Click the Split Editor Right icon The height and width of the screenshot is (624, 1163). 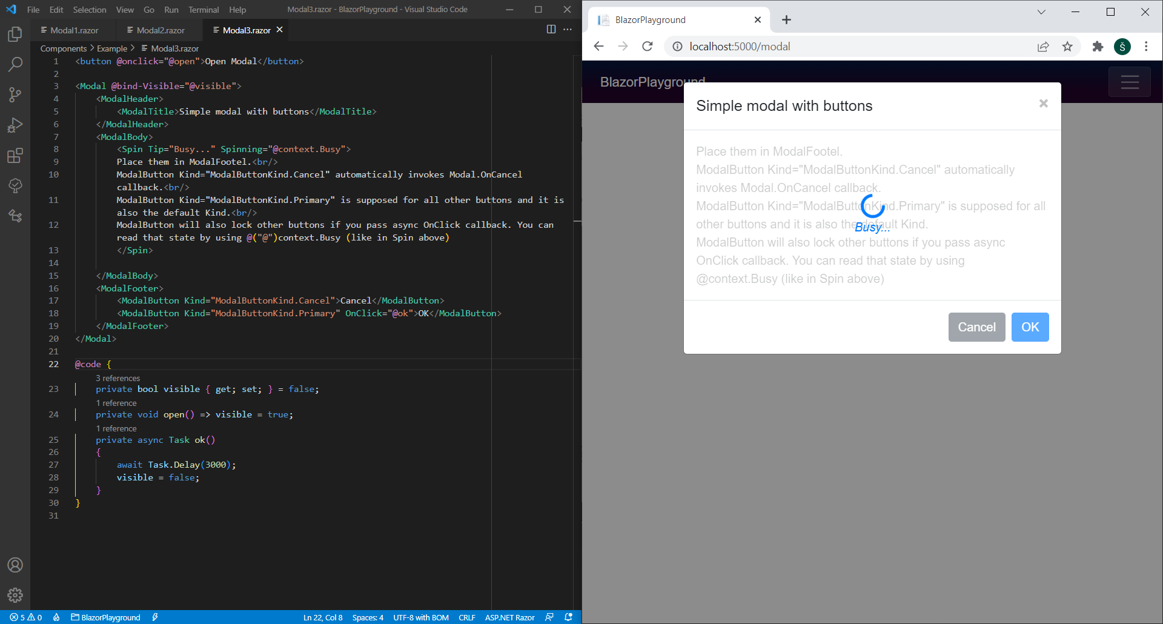(551, 30)
